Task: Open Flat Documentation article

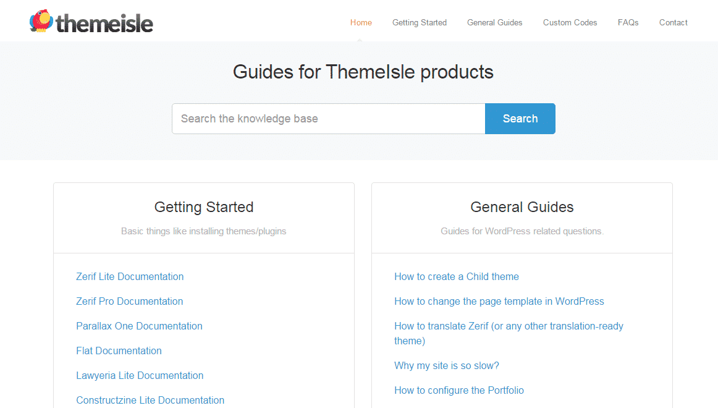Action: [x=119, y=351]
